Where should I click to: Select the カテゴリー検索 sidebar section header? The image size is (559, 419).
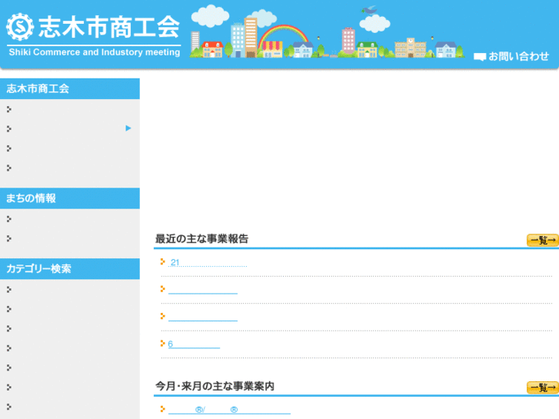(69, 269)
